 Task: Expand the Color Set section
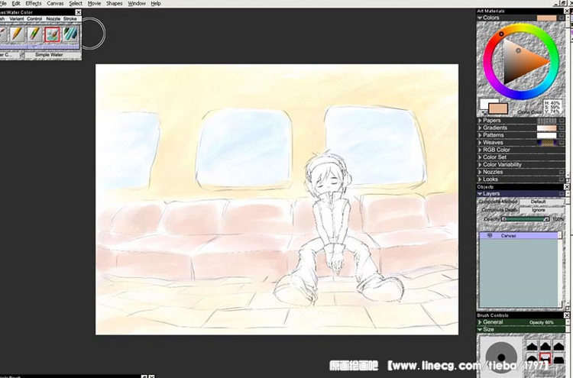pyautogui.click(x=480, y=157)
